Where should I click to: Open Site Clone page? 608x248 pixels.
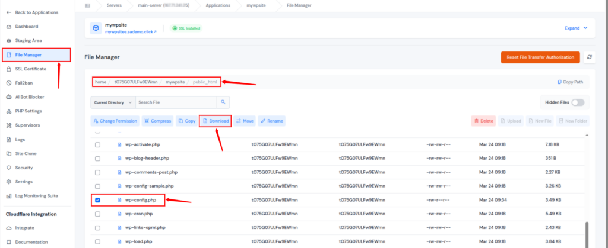point(26,153)
